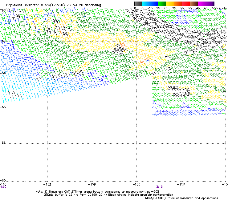Click the magenta 40-45 knots legend color
The width and height of the screenshot is (228, 200).
(202, 4)
